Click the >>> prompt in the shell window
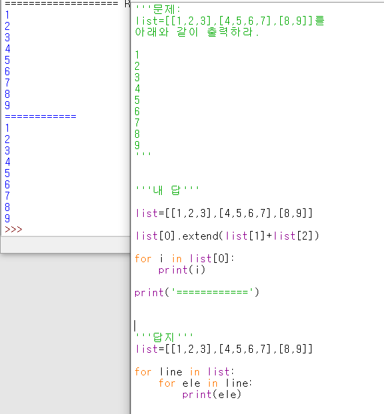 (13, 229)
